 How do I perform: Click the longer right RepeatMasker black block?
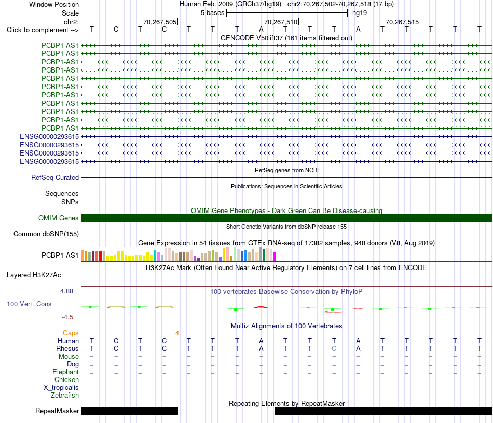tap(384, 411)
